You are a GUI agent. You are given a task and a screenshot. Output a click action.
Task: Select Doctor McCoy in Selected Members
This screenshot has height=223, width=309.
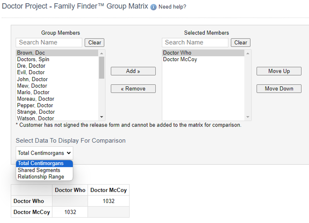click(x=180, y=60)
